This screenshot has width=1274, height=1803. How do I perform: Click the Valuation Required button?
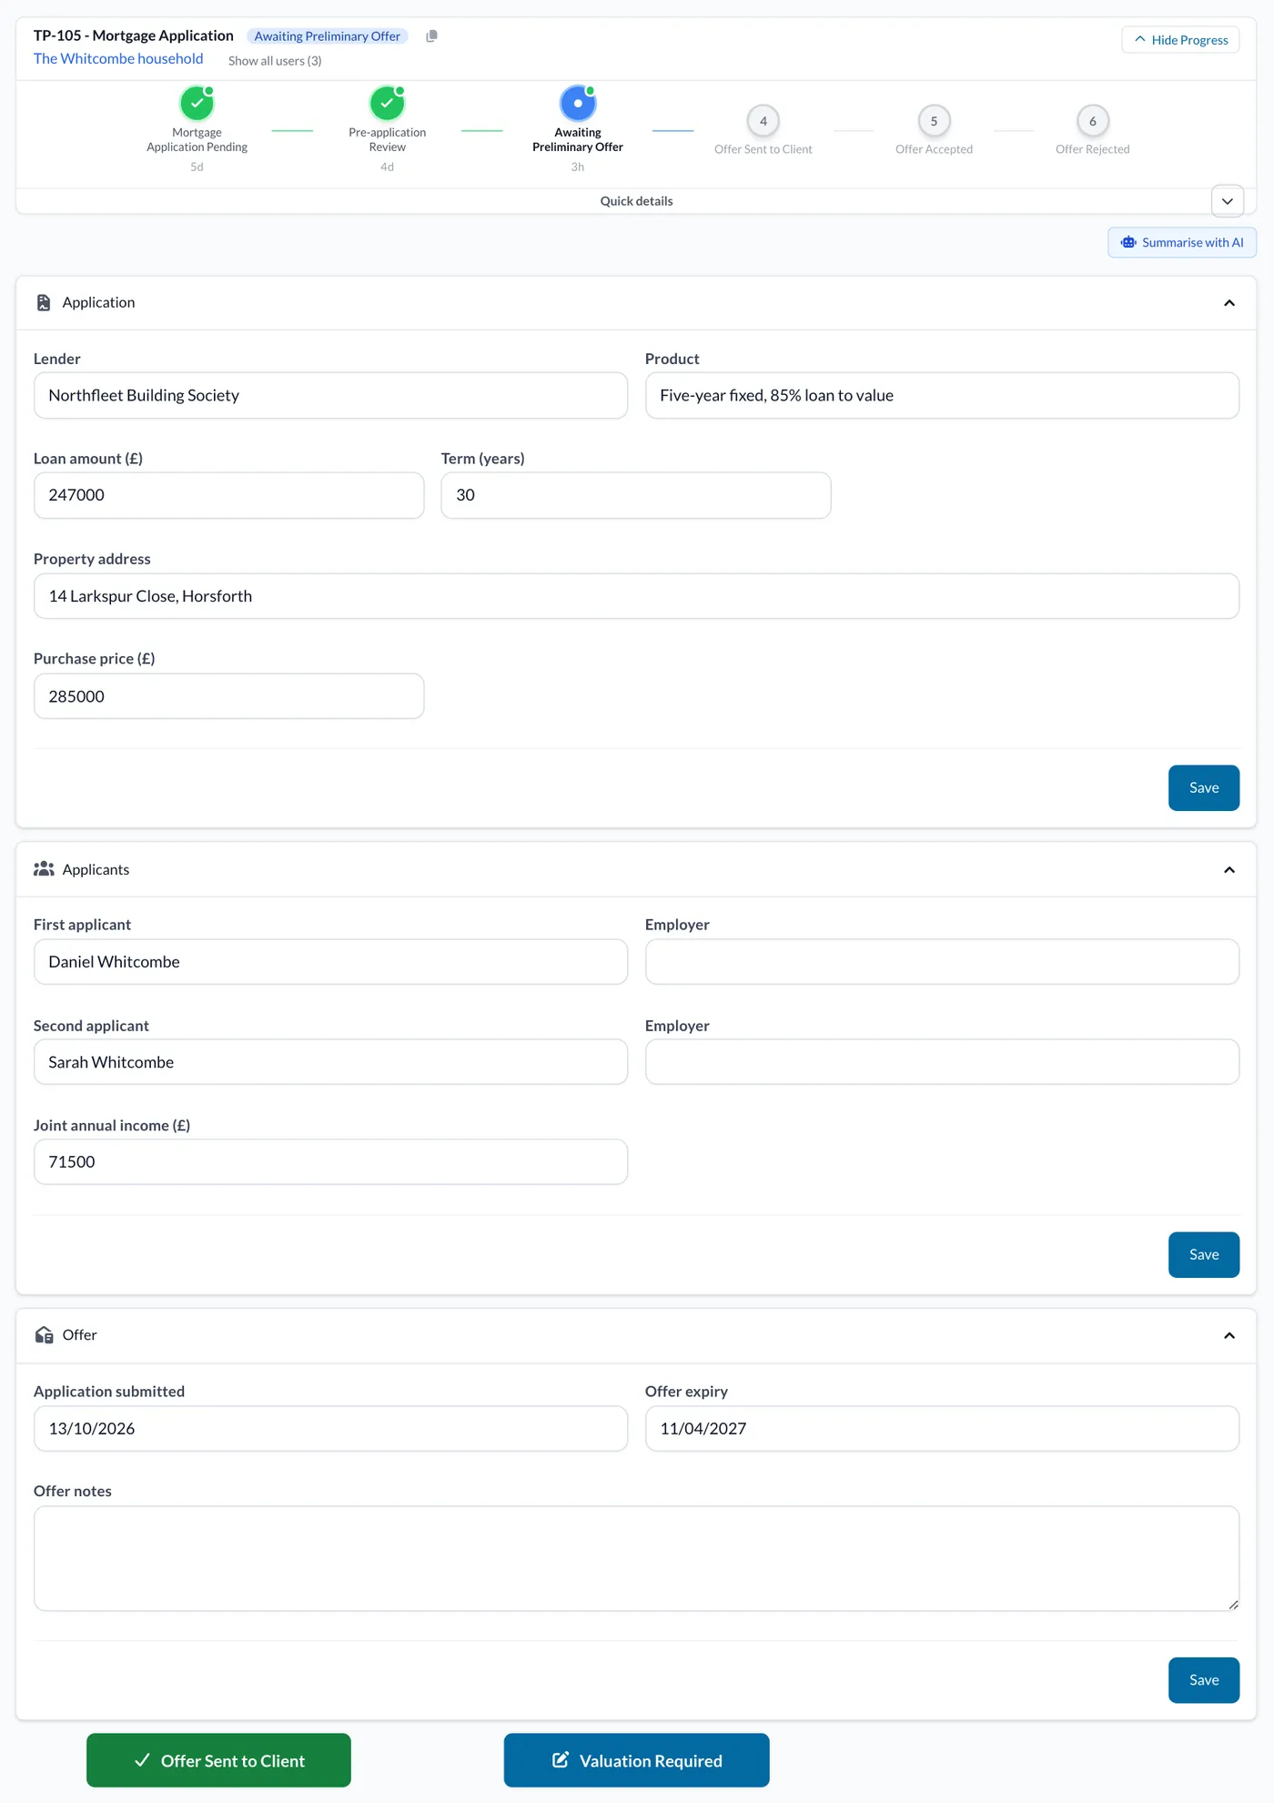[637, 1760]
